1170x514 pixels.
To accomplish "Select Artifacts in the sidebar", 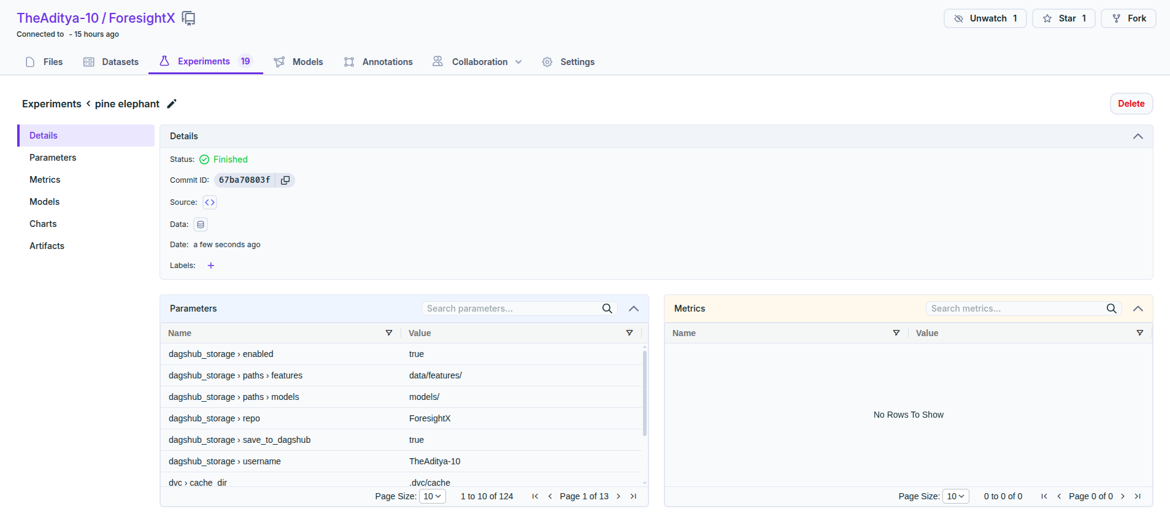I will 86,246.
